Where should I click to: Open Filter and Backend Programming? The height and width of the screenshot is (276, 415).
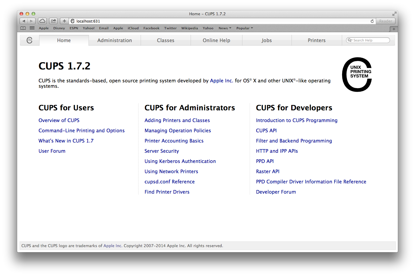click(294, 141)
